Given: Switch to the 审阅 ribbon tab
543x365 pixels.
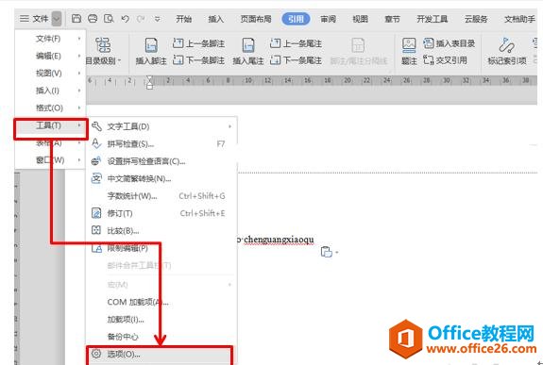Looking at the screenshot, I should pos(328,19).
